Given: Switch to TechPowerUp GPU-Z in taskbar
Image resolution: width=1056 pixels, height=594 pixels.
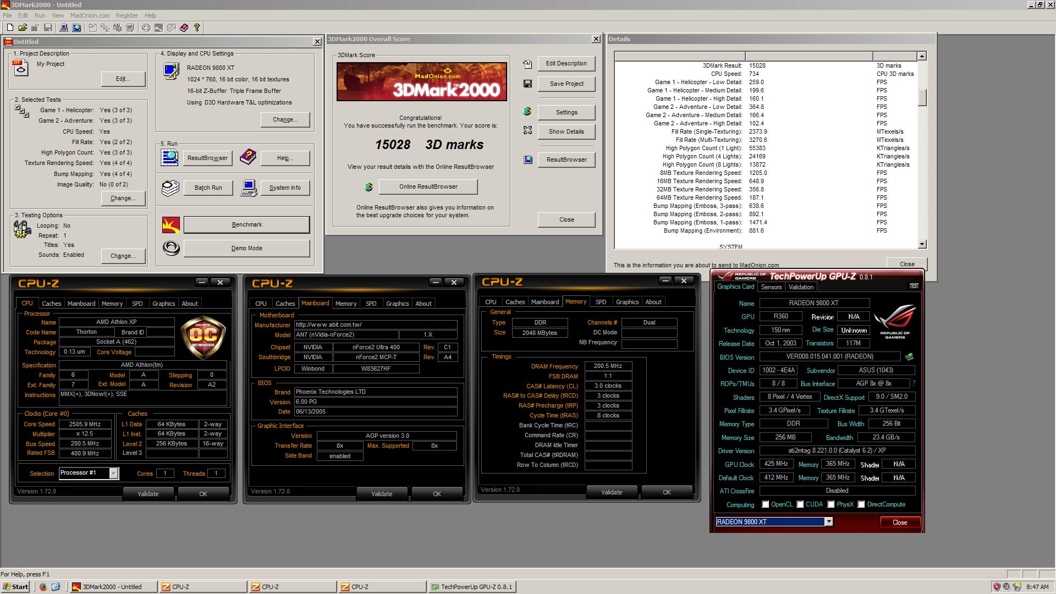Looking at the screenshot, I should click(x=472, y=587).
